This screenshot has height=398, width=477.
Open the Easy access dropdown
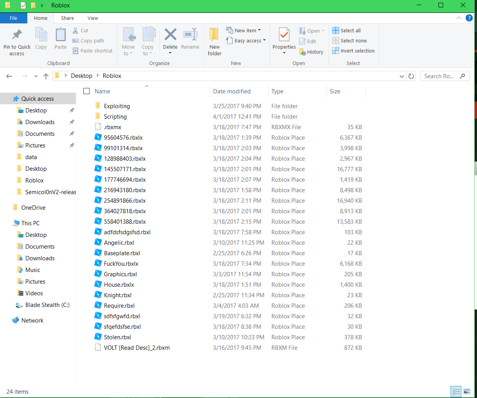246,40
